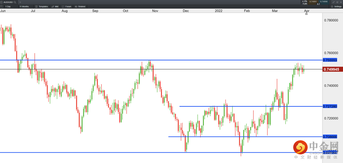The width and height of the screenshot is (343, 163).
Task: Click the 0.7 spread value
Action: [x=318, y=4]
